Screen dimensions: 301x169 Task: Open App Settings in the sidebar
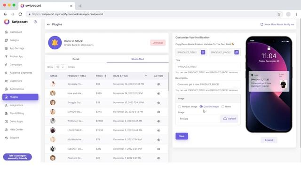tap(15, 48)
